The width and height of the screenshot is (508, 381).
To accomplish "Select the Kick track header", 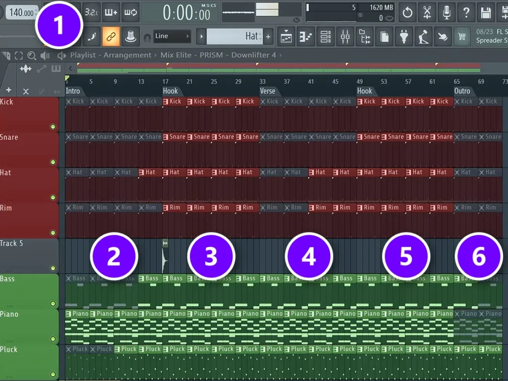I will click(29, 114).
